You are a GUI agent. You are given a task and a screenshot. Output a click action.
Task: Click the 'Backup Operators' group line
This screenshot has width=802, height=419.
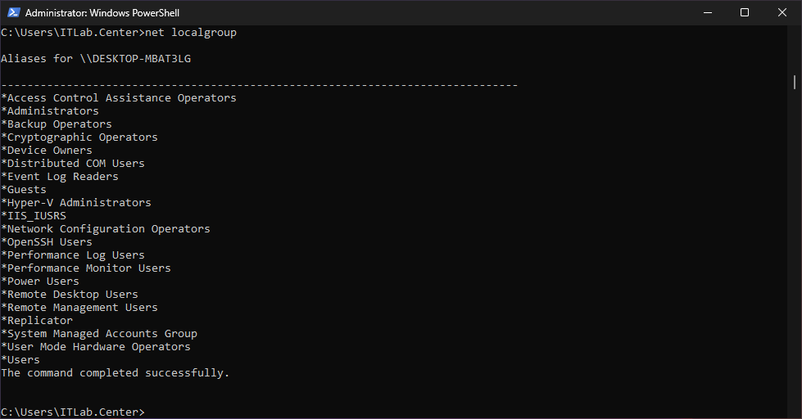[x=57, y=124]
